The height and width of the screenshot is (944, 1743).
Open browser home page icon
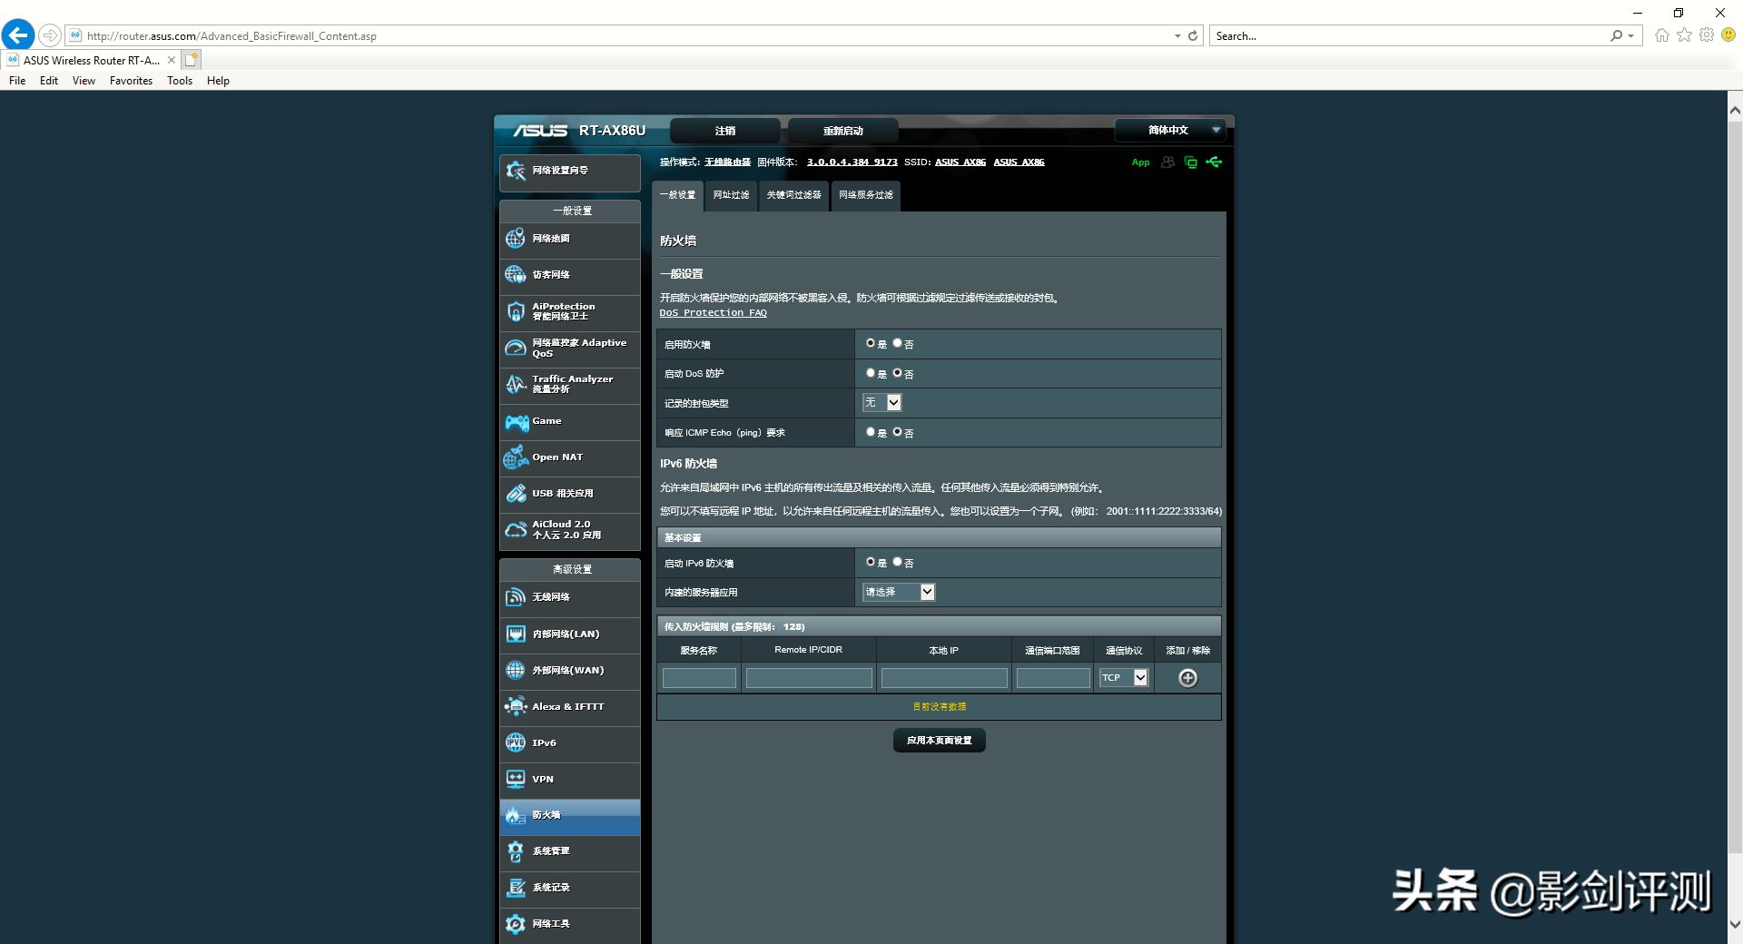click(1662, 35)
